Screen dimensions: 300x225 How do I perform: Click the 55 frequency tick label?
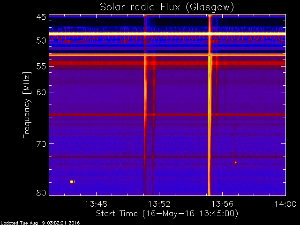click(x=41, y=66)
